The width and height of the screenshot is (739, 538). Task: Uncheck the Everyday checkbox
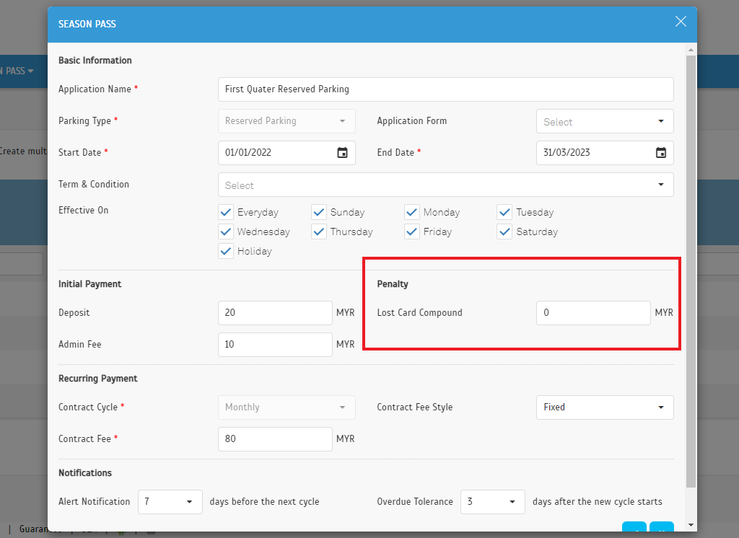point(226,212)
